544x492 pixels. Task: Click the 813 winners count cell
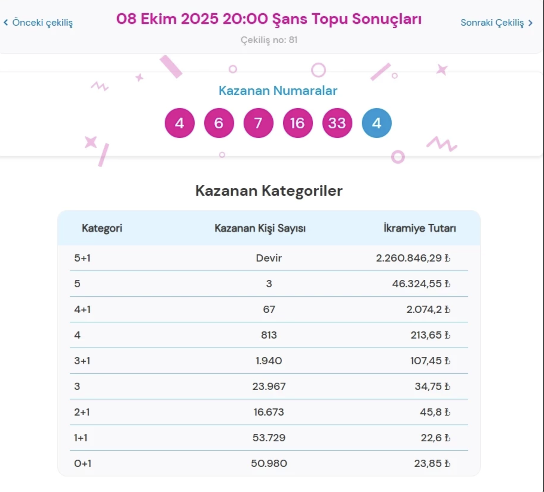tap(269, 335)
